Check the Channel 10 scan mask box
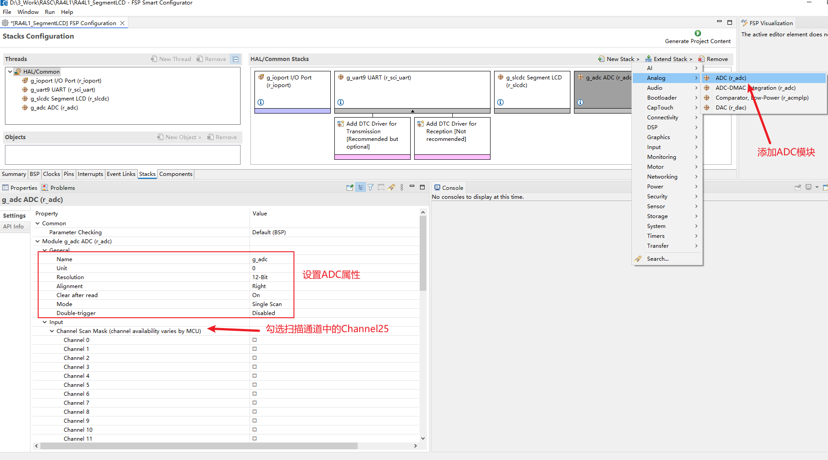Viewport: 828px width, 460px height. point(254,429)
